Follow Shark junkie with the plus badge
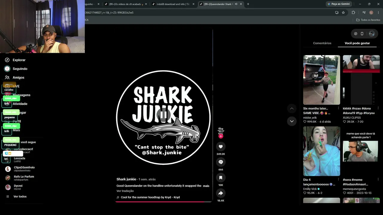Screen dimensions: 383x215 [x=221, y=136]
